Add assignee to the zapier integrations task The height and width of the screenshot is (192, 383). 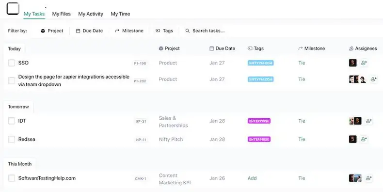pos(373,79)
